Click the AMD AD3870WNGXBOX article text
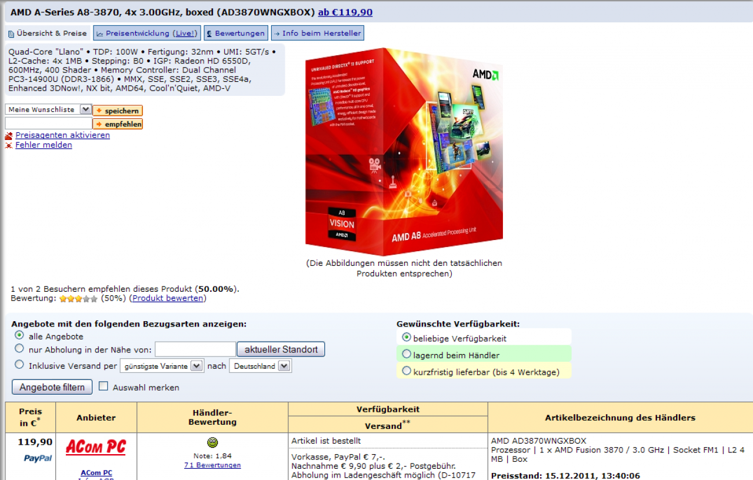The image size is (753, 480). coord(539,441)
